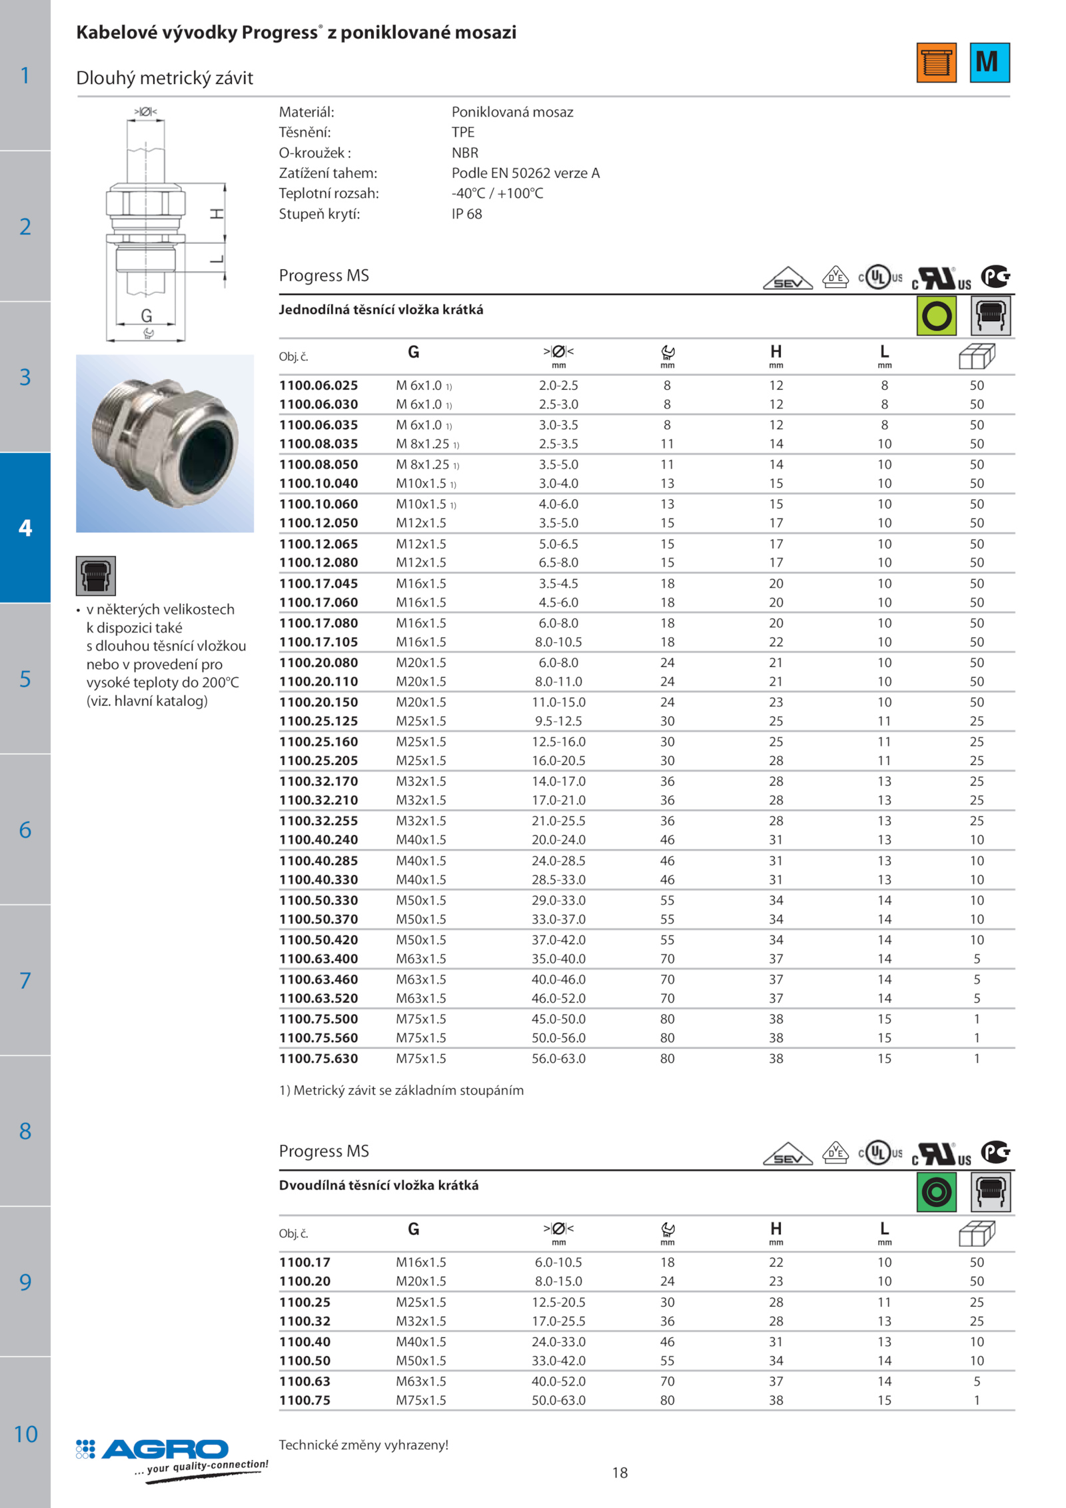Screen dimensions: 1066x1508
Task: Click the Dlouhý metrický závit subtitle
Action: pos(165,78)
